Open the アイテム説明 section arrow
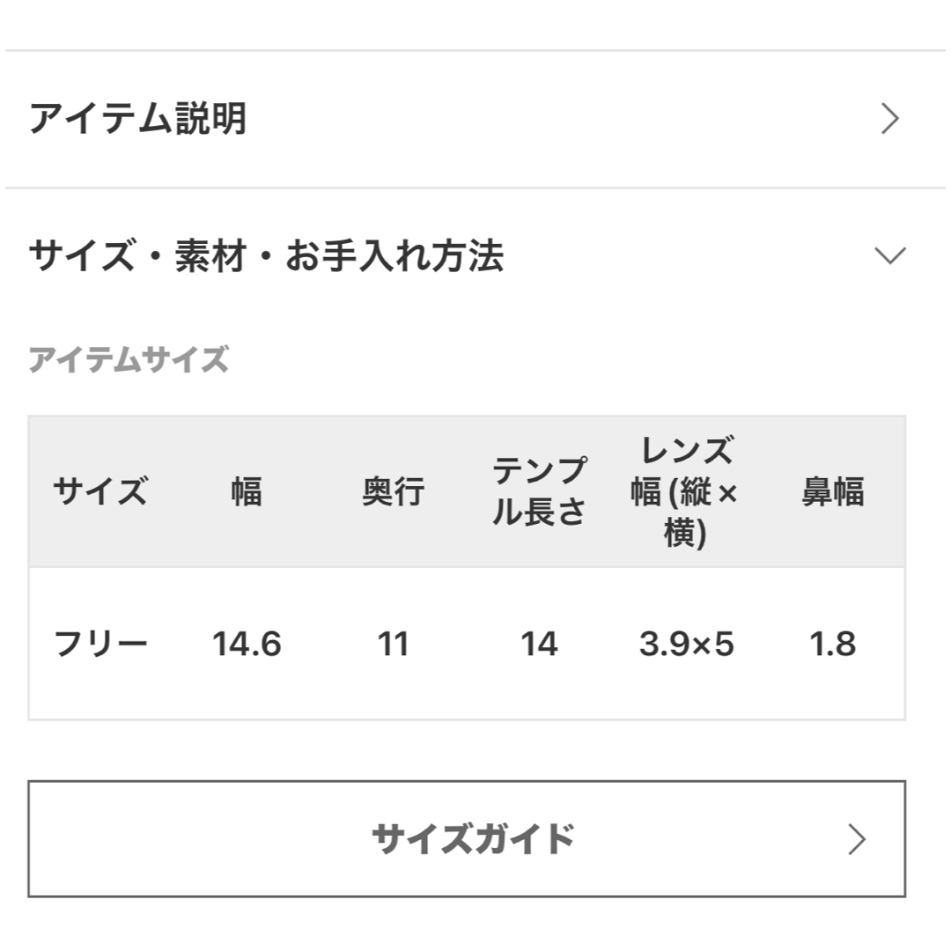Image resolution: width=951 pixels, height=951 pixels. 889,119
